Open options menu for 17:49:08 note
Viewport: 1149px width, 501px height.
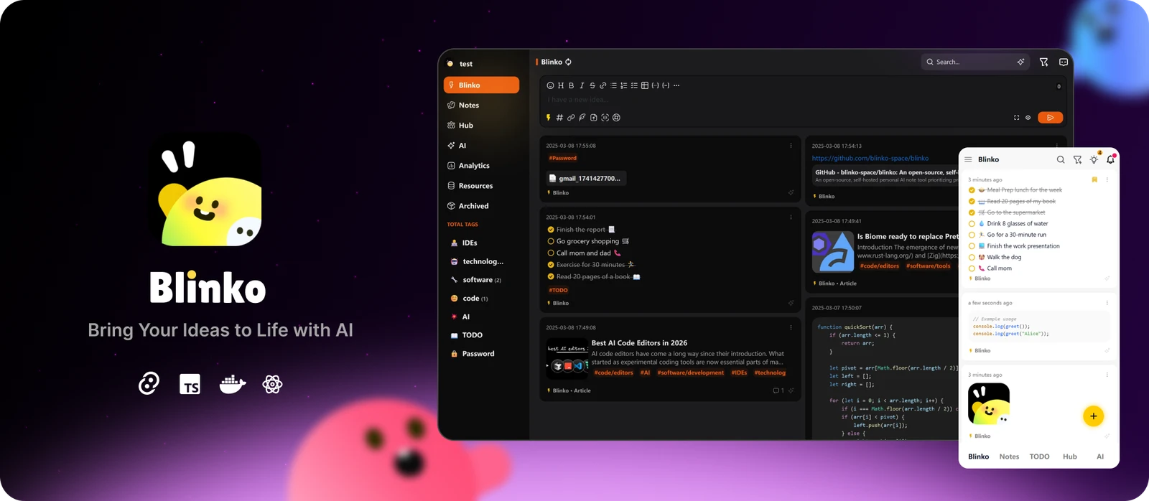[x=791, y=327]
